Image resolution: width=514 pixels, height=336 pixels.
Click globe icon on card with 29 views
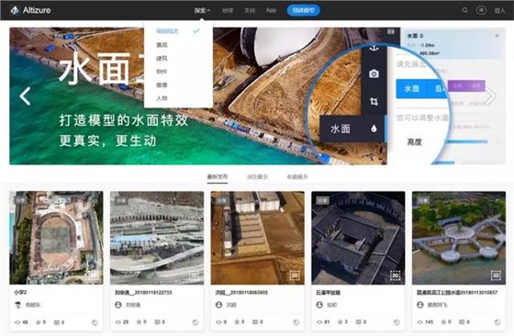pos(195,322)
